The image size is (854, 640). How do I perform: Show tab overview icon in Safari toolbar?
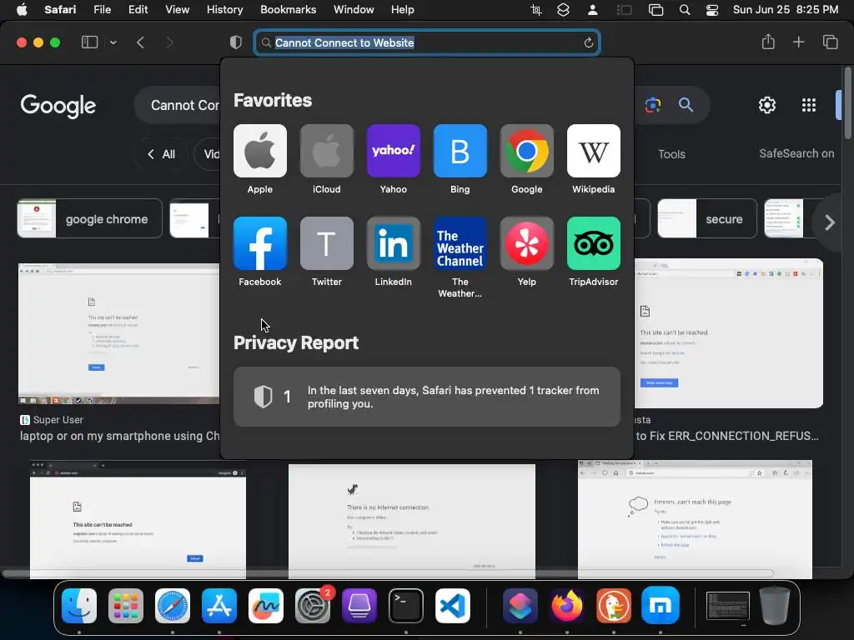[830, 42]
